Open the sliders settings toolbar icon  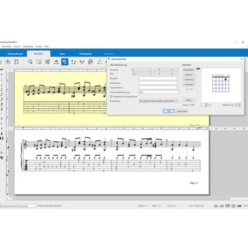click(47, 62)
